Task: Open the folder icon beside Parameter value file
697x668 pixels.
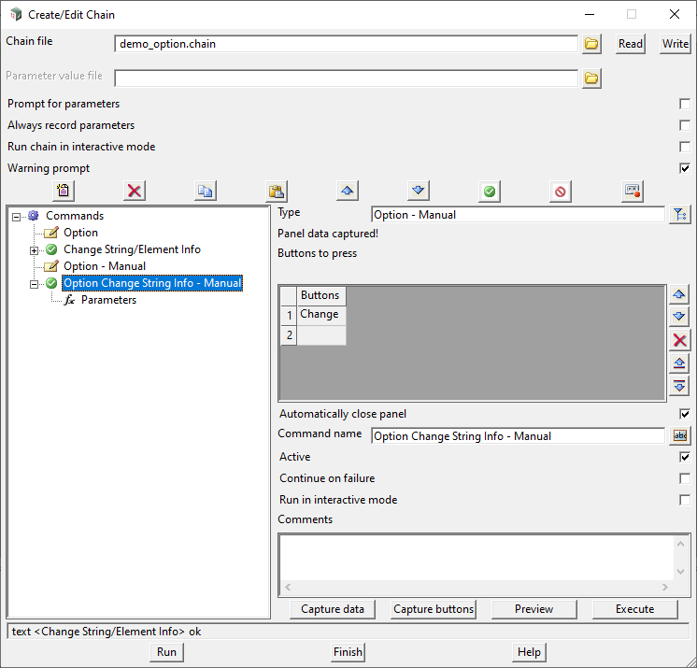Action: point(591,78)
